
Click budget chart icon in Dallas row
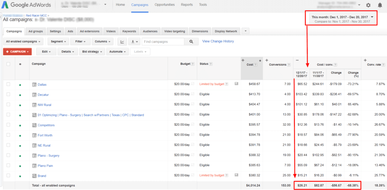click(x=236, y=84)
